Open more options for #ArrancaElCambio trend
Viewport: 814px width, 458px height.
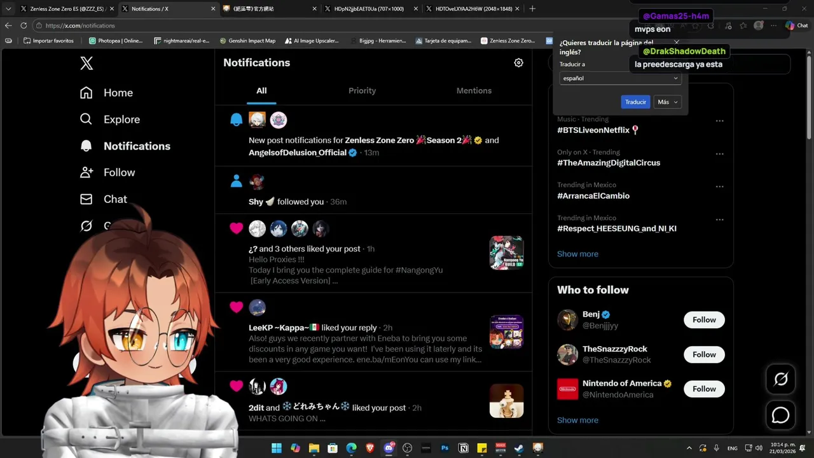pyautogui.click(x=719, y=187)
